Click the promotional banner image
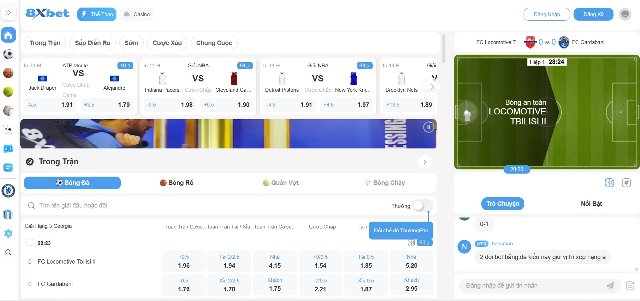The image size is (640, 301). [228, 134]
